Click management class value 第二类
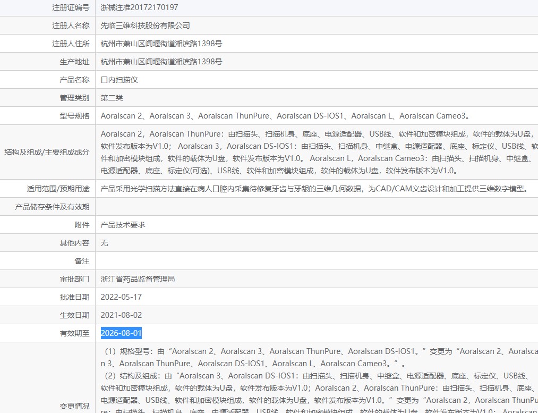The image size is (538, 413). [112, 98]
